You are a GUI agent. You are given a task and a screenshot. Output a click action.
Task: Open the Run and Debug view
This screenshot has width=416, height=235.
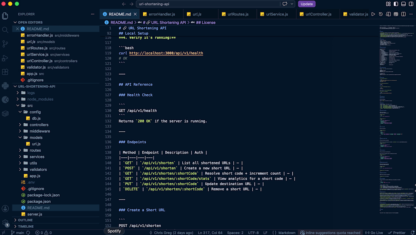[x=5, y=58]
